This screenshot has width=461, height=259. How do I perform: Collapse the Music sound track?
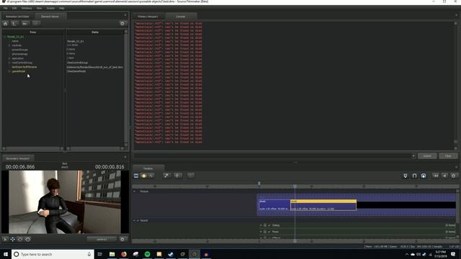tap(261, 232)
